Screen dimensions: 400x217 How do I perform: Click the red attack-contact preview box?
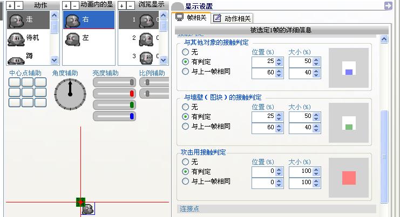click(x=349, y=178)
